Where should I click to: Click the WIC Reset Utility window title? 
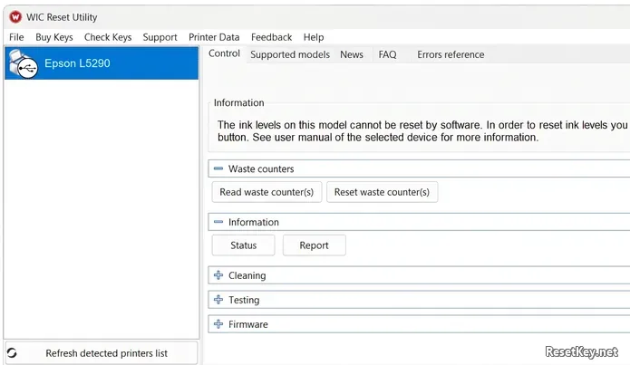(62, 17)
